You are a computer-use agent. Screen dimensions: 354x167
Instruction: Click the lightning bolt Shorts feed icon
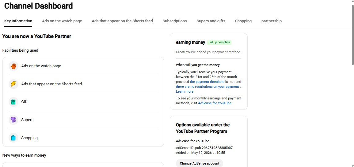coord(13,84)
